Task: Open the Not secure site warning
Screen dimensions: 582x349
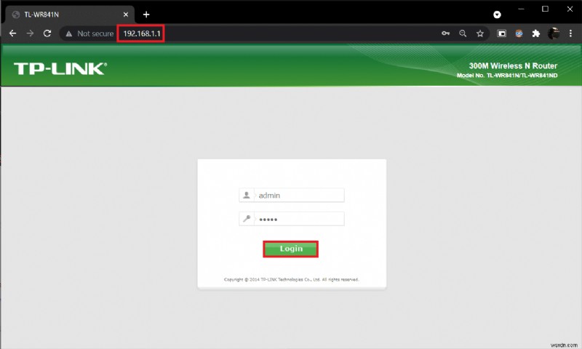Action: [89, 33]
